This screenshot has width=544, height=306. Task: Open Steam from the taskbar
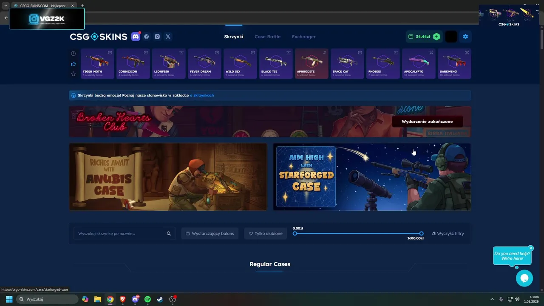pyautogui.click(x=160, y=299)
